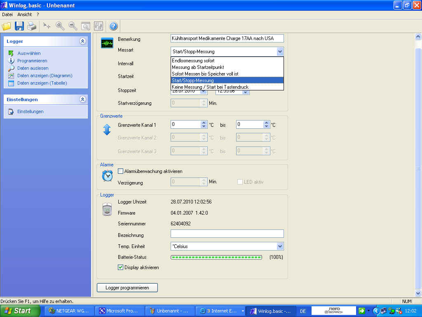Screen dimensions: 422x317
Task: Open the Datei menu
Action: click(7, 14)
